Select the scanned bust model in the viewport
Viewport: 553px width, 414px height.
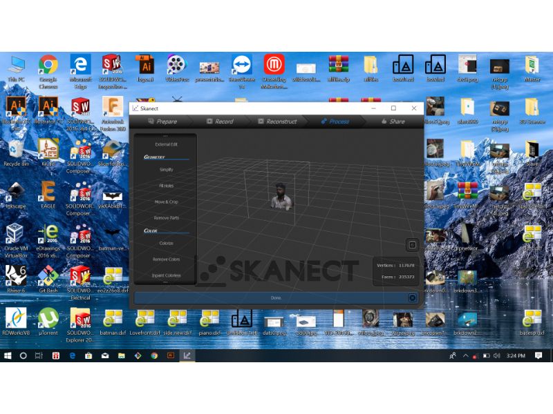point(281,197)
